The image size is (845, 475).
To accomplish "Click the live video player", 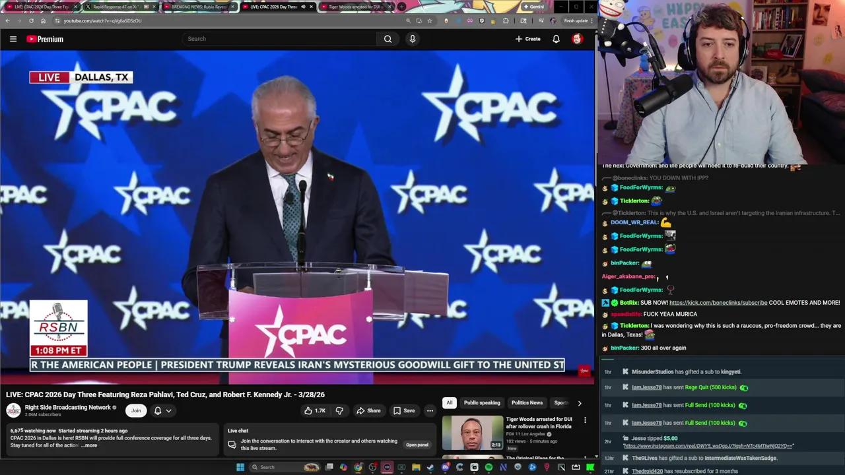I will click(x=297, y=218).
